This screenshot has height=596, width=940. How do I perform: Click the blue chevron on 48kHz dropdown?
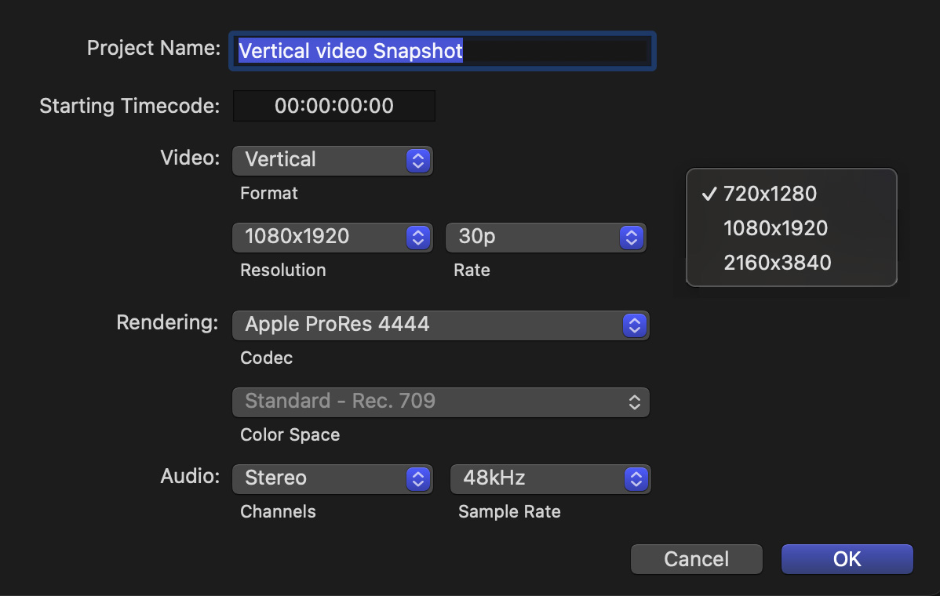click(x=636, y=478)
